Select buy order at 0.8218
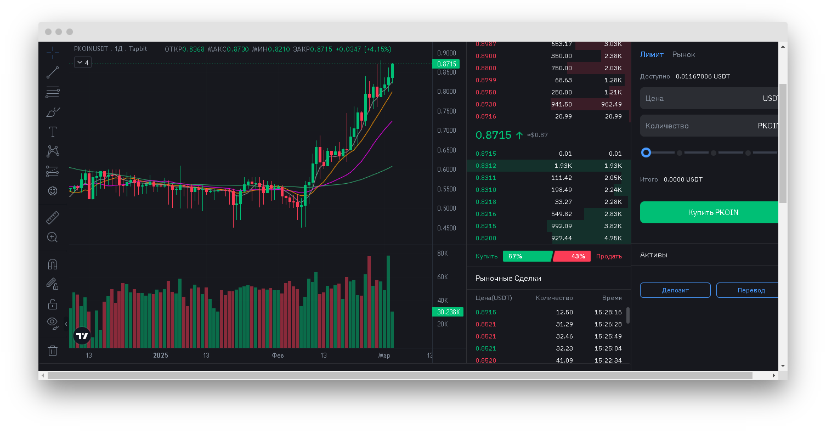 (548, 202)
